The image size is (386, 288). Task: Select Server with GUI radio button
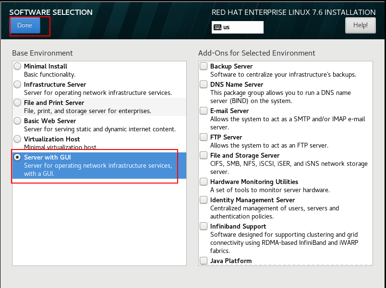[x=18, y=158]
